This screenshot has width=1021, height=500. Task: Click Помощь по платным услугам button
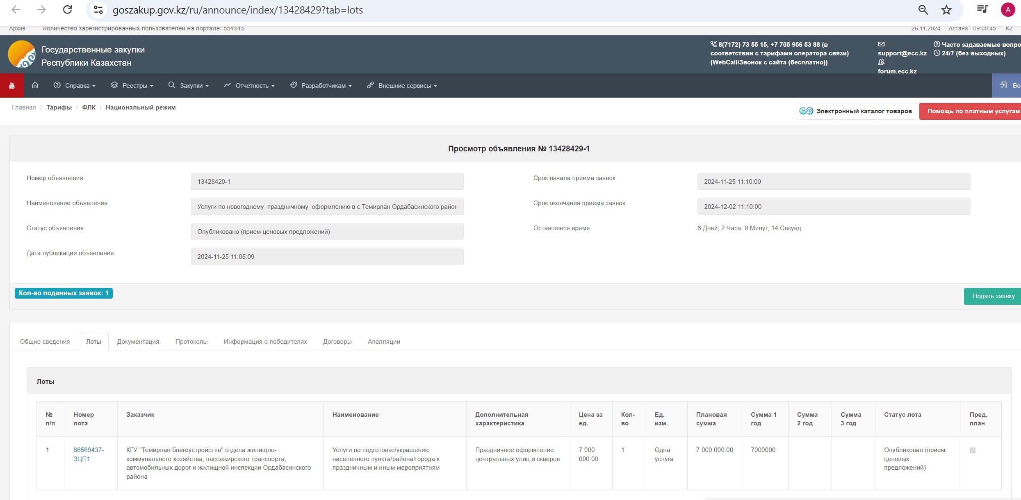971,111
